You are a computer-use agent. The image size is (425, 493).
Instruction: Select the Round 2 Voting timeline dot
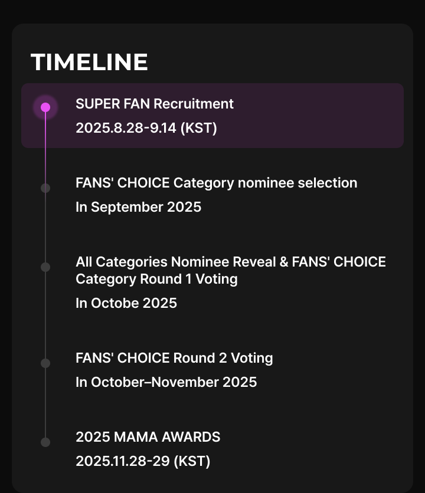pyautogui.click(x=45, y=363)
